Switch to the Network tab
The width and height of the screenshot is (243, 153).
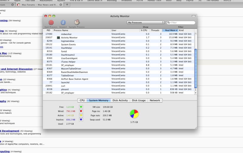pos(155,100)
